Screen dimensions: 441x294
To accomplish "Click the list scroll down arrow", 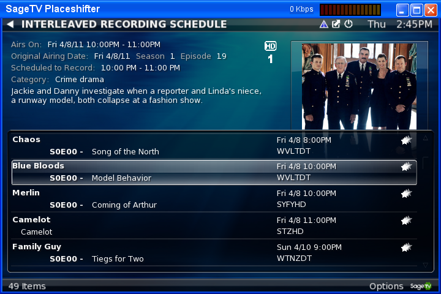I will pyautogui.click(x=426, y=265).
